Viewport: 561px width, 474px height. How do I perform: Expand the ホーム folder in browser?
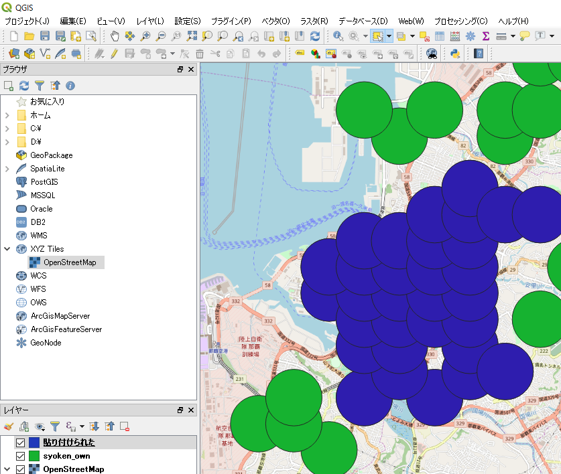7,115
